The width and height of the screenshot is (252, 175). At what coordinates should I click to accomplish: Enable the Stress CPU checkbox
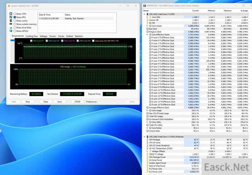tap(14, 14)
